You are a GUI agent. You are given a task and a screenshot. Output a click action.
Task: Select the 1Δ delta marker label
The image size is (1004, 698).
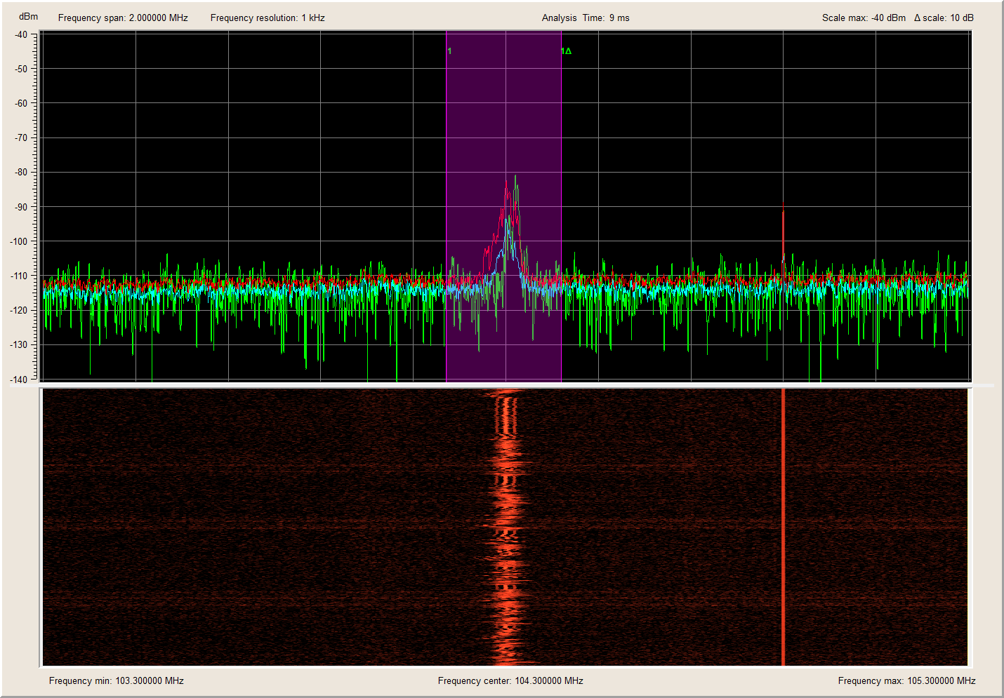click(566, 51)
